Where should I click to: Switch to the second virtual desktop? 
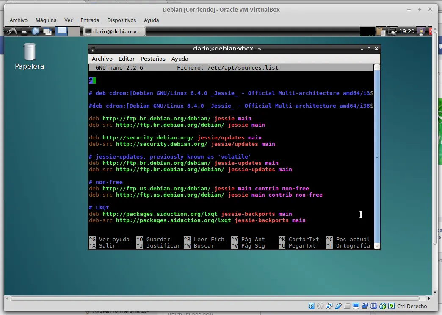point(74,31)
